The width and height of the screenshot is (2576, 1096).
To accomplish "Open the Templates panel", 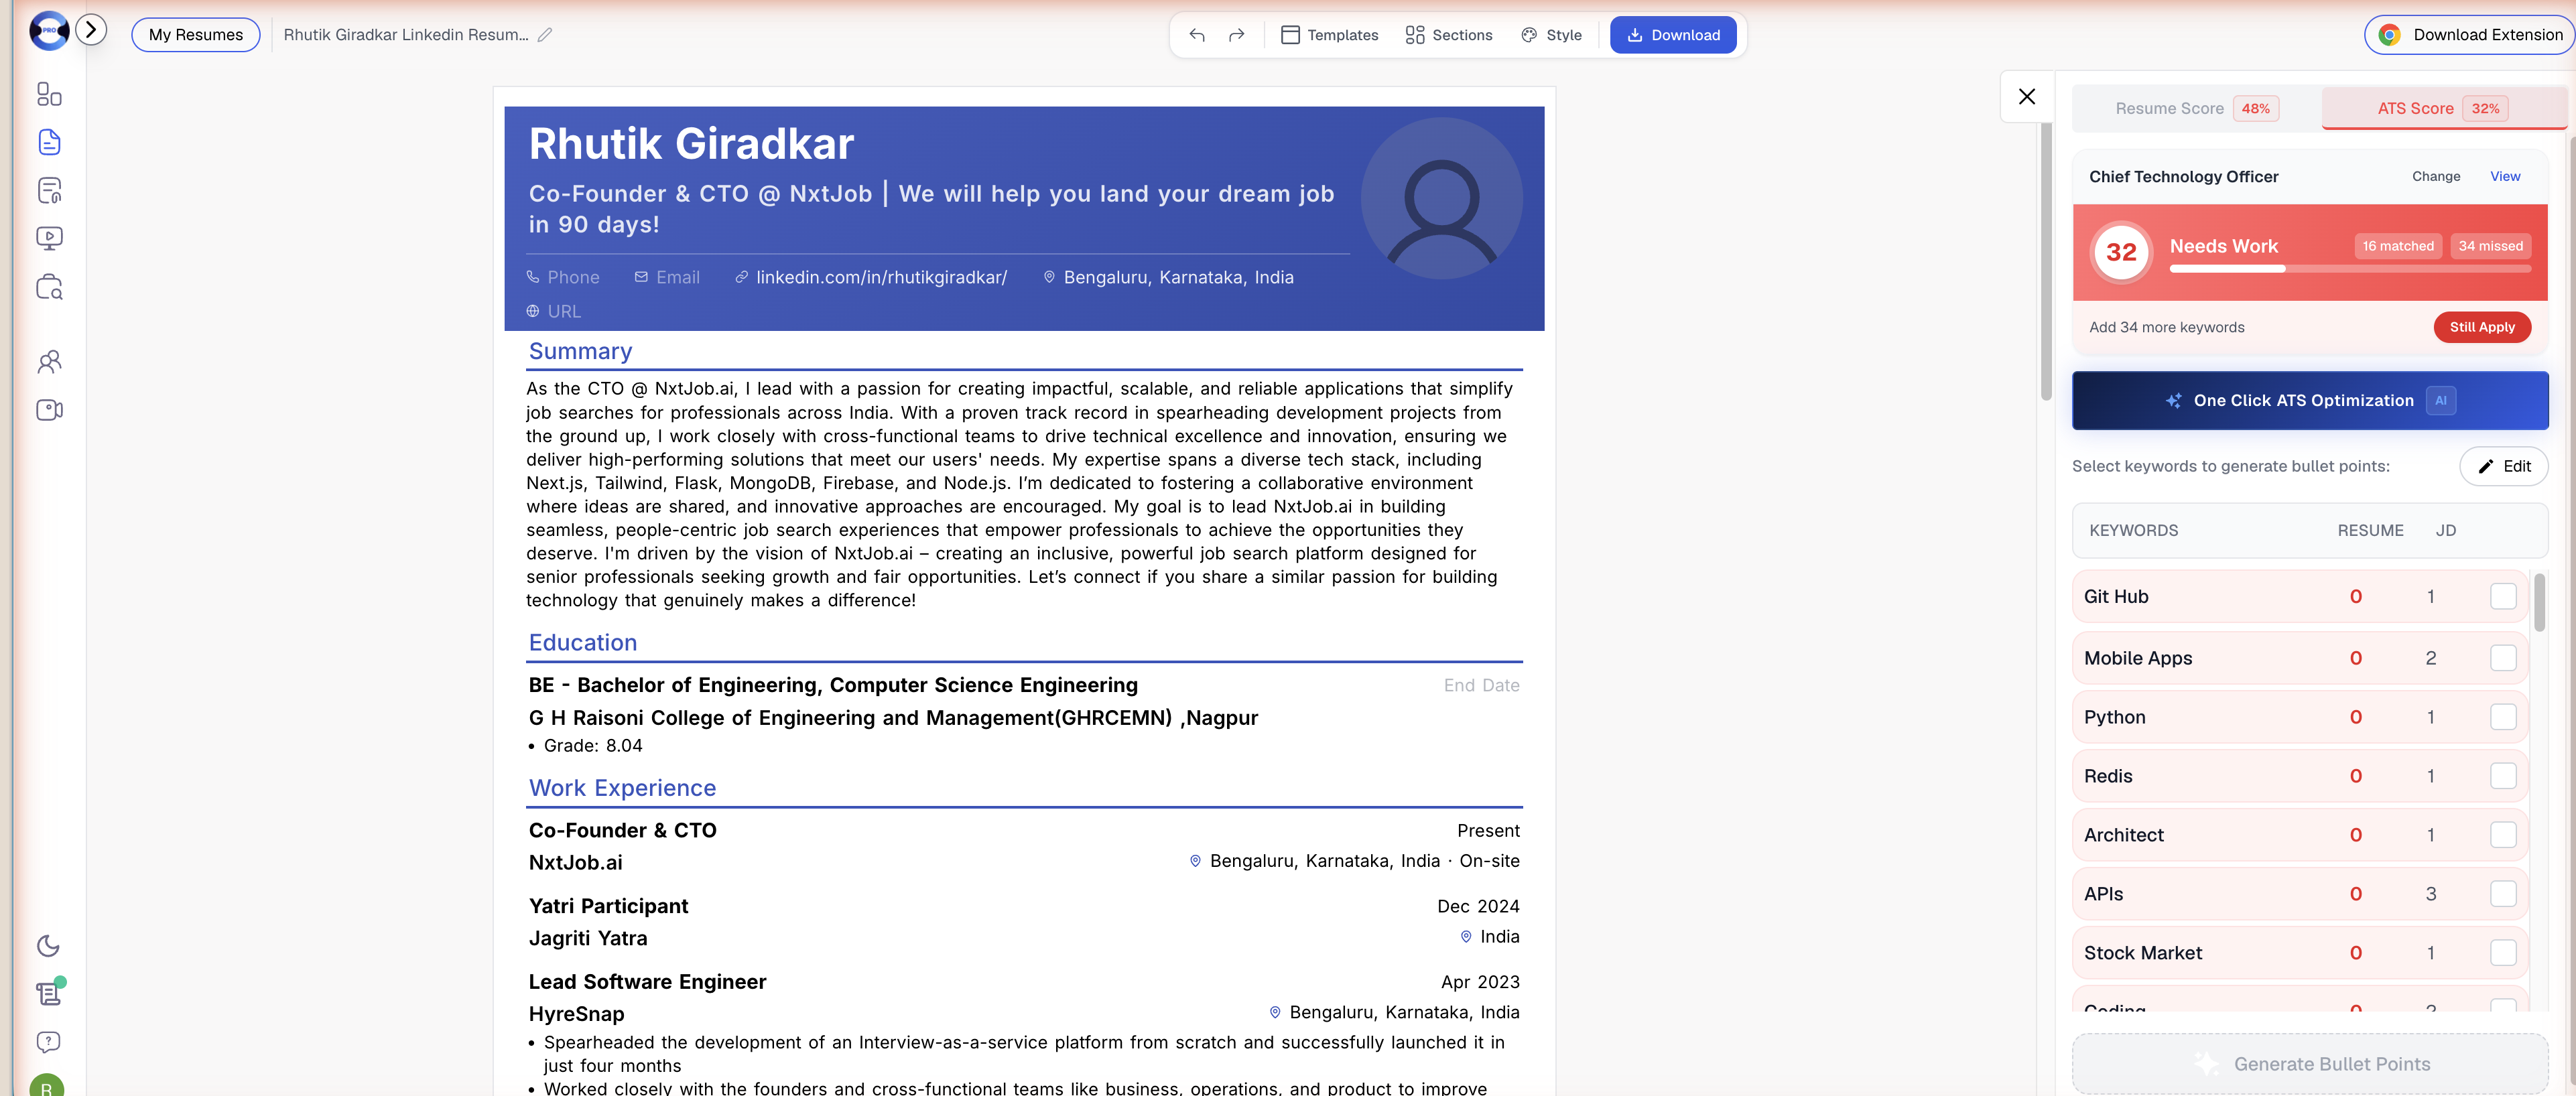I will (1329, 35).
